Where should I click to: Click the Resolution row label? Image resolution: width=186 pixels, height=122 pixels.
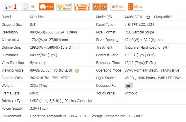(10, 32)
